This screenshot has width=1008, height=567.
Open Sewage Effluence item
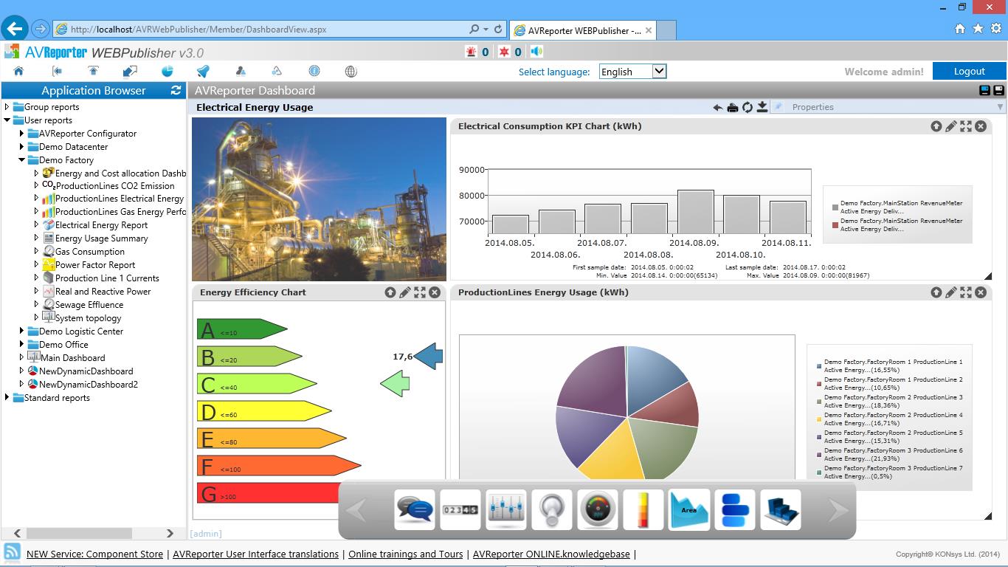point(89,305)
